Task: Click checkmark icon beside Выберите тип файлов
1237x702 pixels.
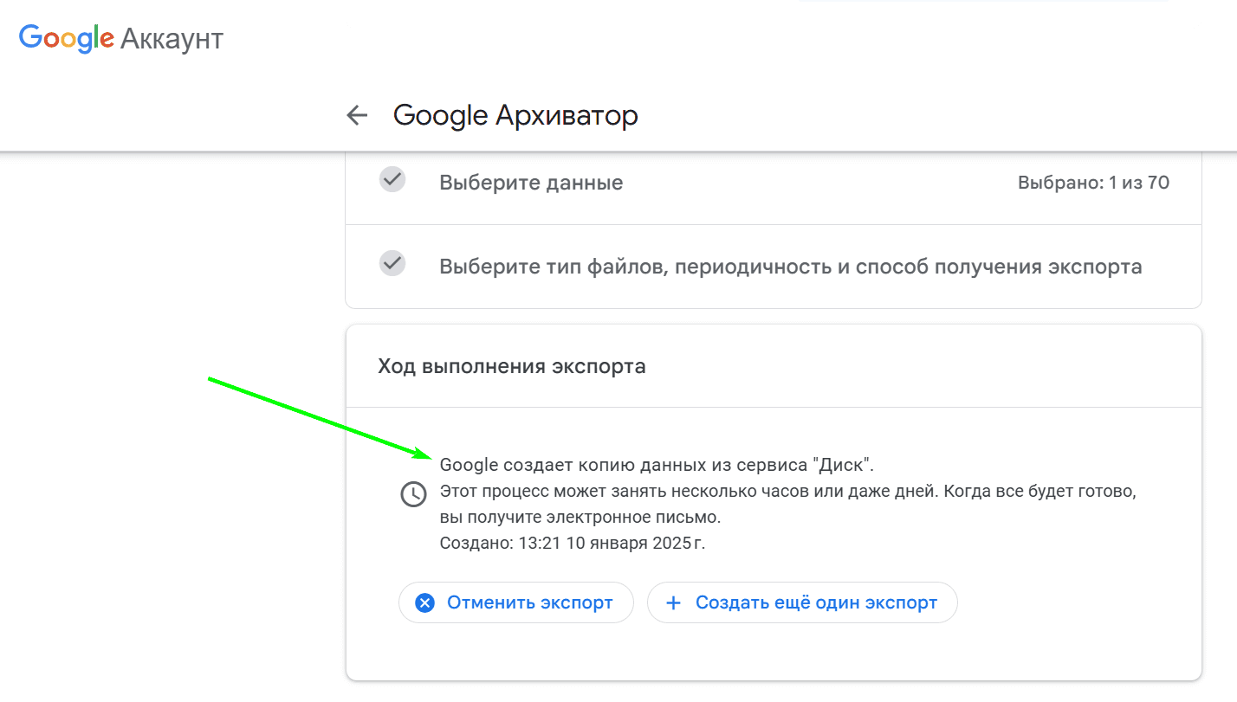Action: [x=392, y=263]
